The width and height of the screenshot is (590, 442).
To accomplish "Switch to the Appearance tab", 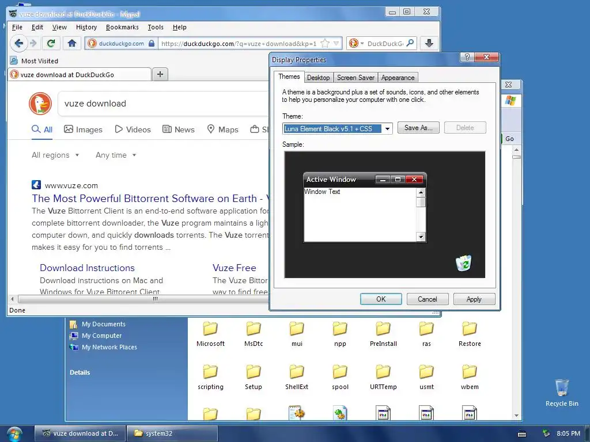I will (x=398, y=78).
